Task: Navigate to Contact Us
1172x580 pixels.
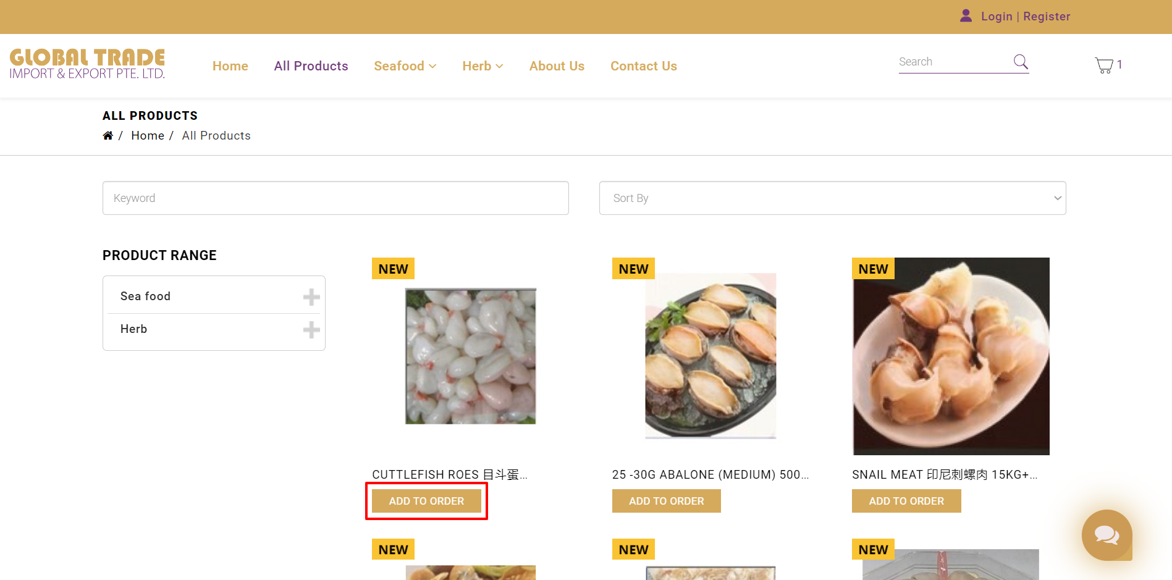Action: (x=643, y=66)
